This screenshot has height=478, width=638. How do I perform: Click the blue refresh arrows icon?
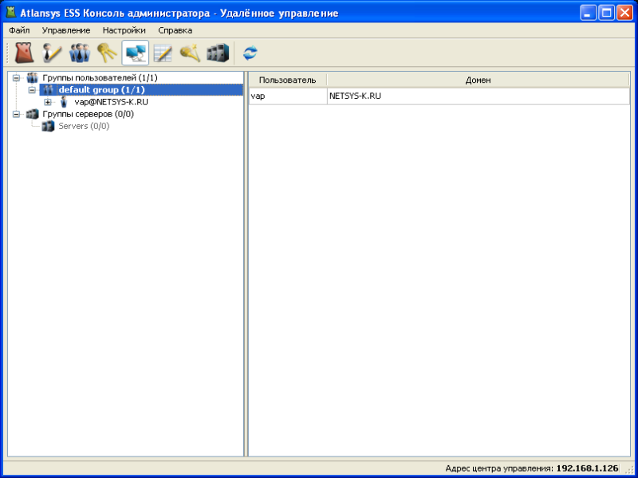tap(250, 53)
